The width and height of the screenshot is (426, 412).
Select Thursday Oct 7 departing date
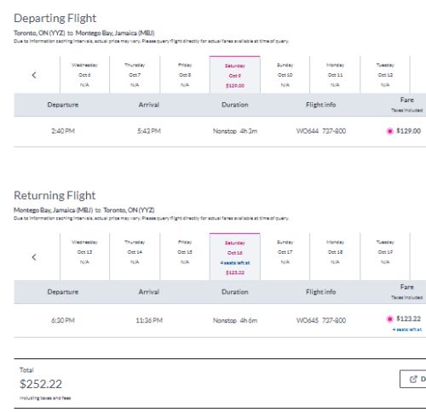tap(135, 75)
